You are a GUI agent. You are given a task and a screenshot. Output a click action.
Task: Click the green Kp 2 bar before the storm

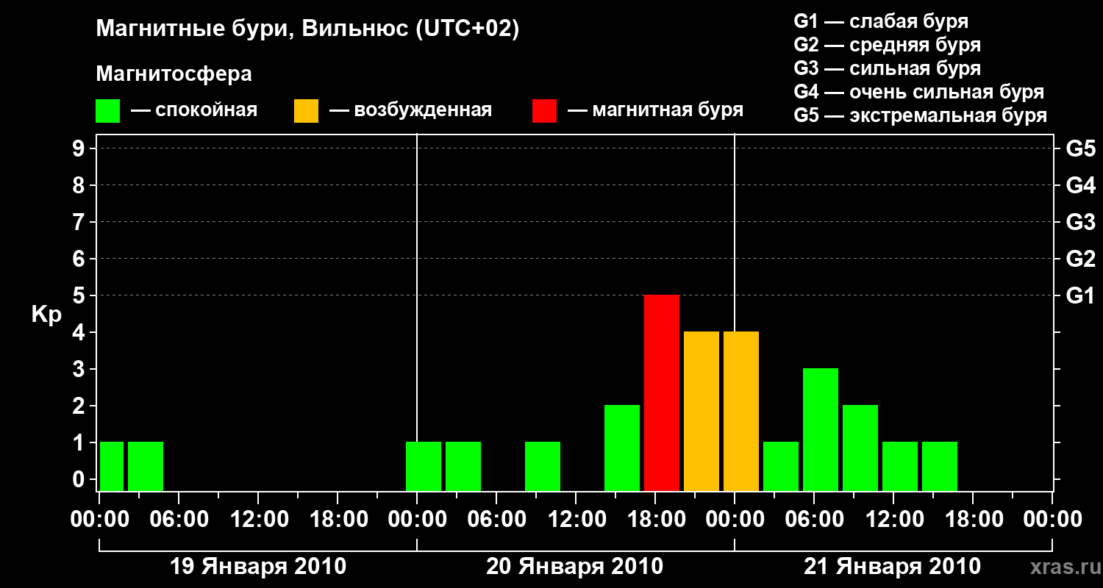click(x=622, y=448)
